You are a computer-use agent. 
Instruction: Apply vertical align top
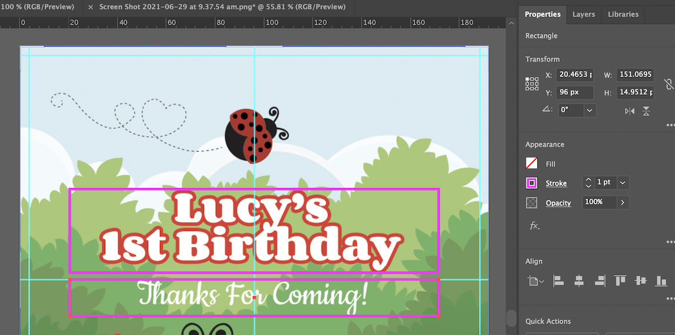[x=620, y=281]
